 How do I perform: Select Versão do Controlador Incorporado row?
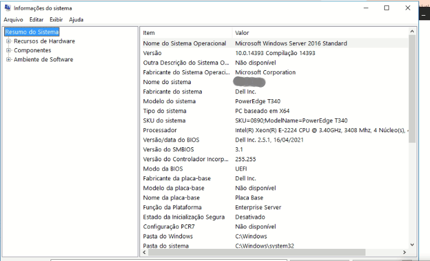tap(274, 159)
